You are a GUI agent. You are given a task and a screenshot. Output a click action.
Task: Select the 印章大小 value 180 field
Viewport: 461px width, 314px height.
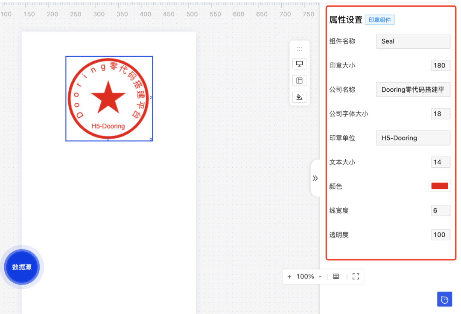point(440,65)
